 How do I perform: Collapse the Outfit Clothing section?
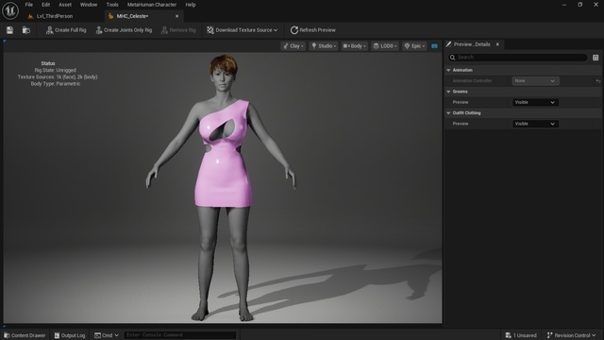click(448, 113)
